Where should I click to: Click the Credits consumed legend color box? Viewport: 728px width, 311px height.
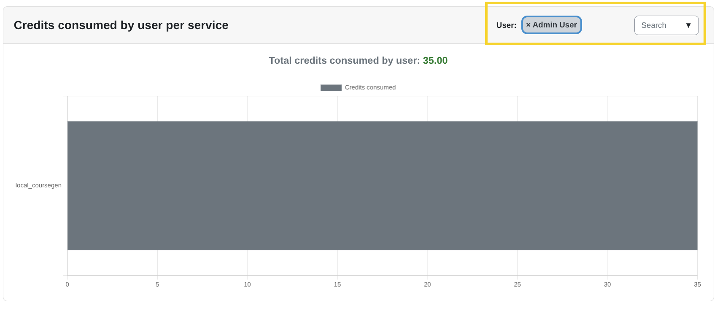[331, 87]
